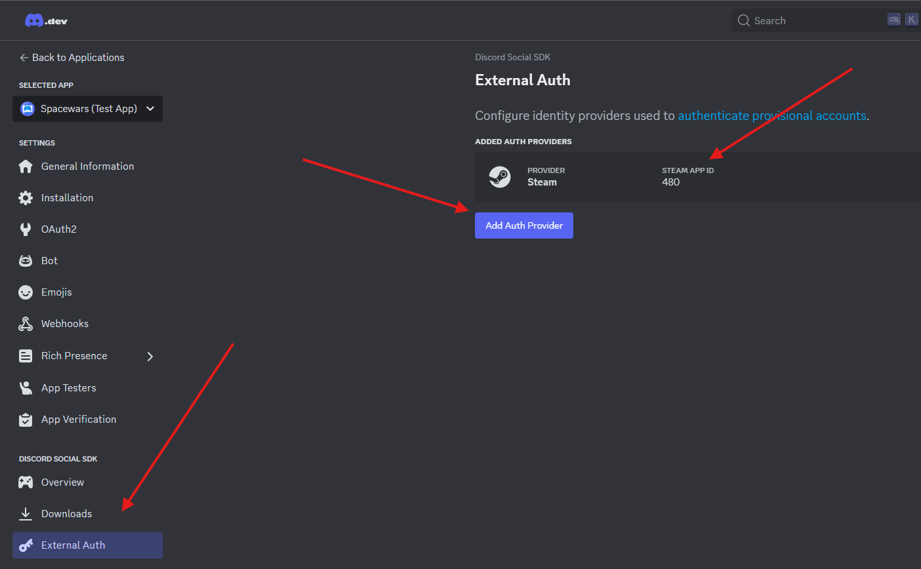This screenshot has width=921, height=569.
Task: Click the Discord .dev logo
Action: tap(46, 20)
